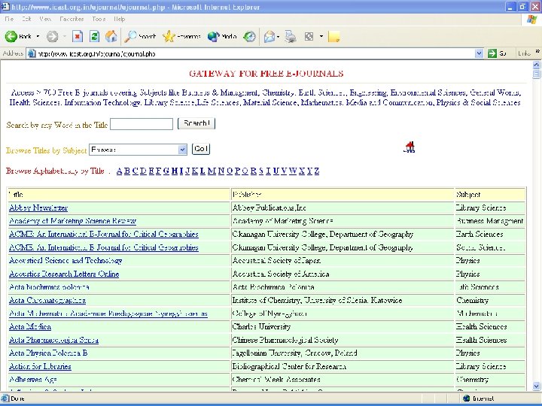This screenshot has width=542, height=406.
Task: Click the Adhesives Age title
Action: point(33,380)
